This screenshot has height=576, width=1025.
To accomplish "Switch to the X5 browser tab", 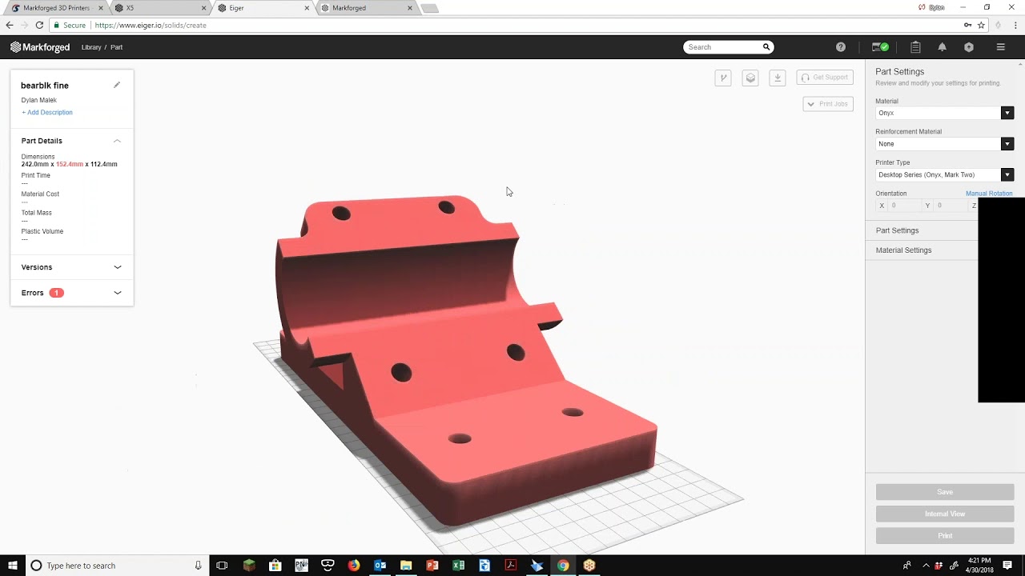I will coord(159,8).
